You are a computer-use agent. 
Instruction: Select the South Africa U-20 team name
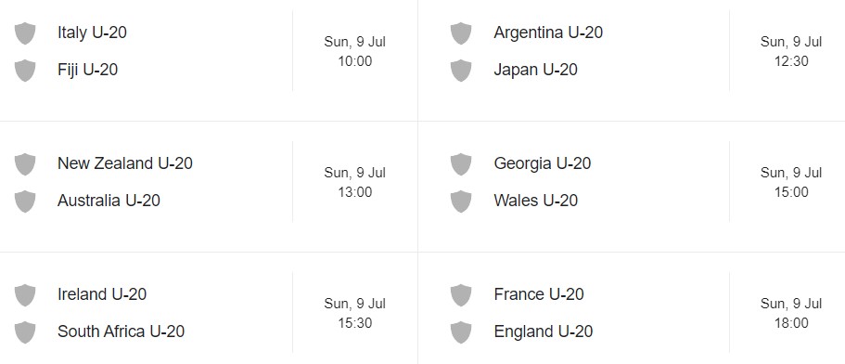122,331
